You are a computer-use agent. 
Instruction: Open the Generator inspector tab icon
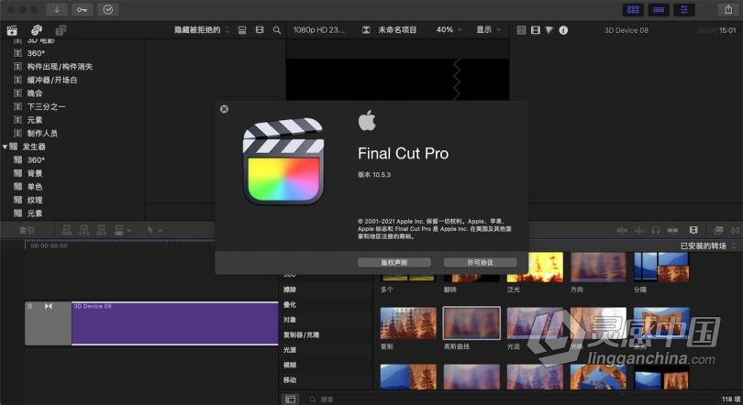tap(521, 30)
